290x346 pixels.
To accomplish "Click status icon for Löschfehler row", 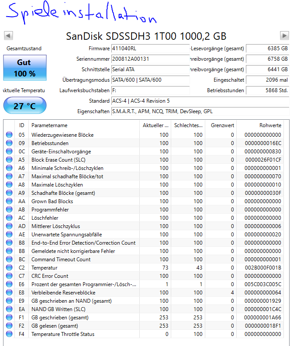I will click(x=9, y=218).
